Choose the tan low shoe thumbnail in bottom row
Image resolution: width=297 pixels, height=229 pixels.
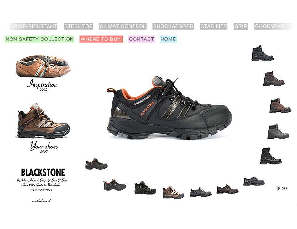[173, 192]
